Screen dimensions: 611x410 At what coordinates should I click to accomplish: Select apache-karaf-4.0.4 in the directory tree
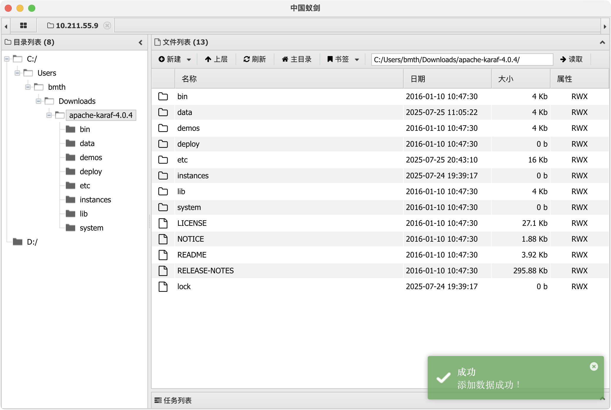[101, 115]
